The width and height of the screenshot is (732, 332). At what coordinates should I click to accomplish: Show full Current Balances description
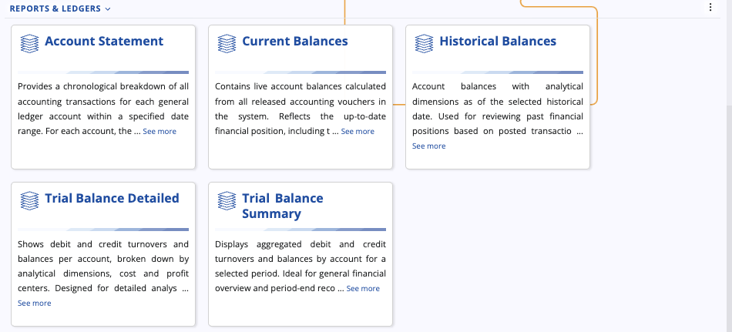click(x=358, y=132)
